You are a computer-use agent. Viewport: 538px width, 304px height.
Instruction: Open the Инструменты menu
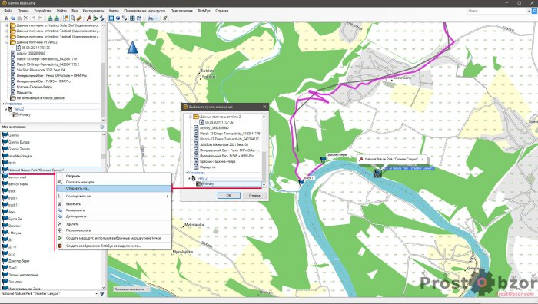[x=93, y=11]
